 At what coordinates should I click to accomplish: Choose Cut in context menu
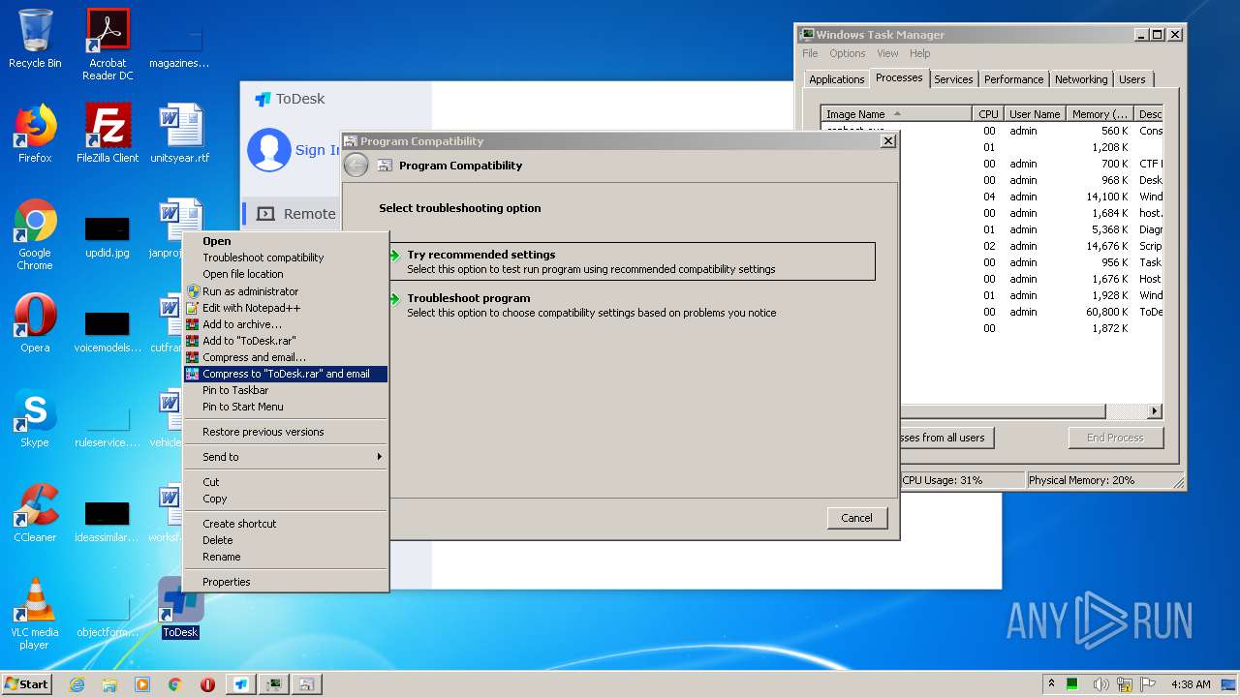pos(286,482)
